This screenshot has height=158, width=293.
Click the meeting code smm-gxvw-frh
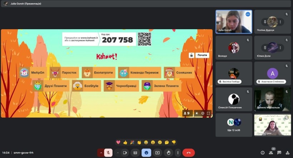click(24, 153)
